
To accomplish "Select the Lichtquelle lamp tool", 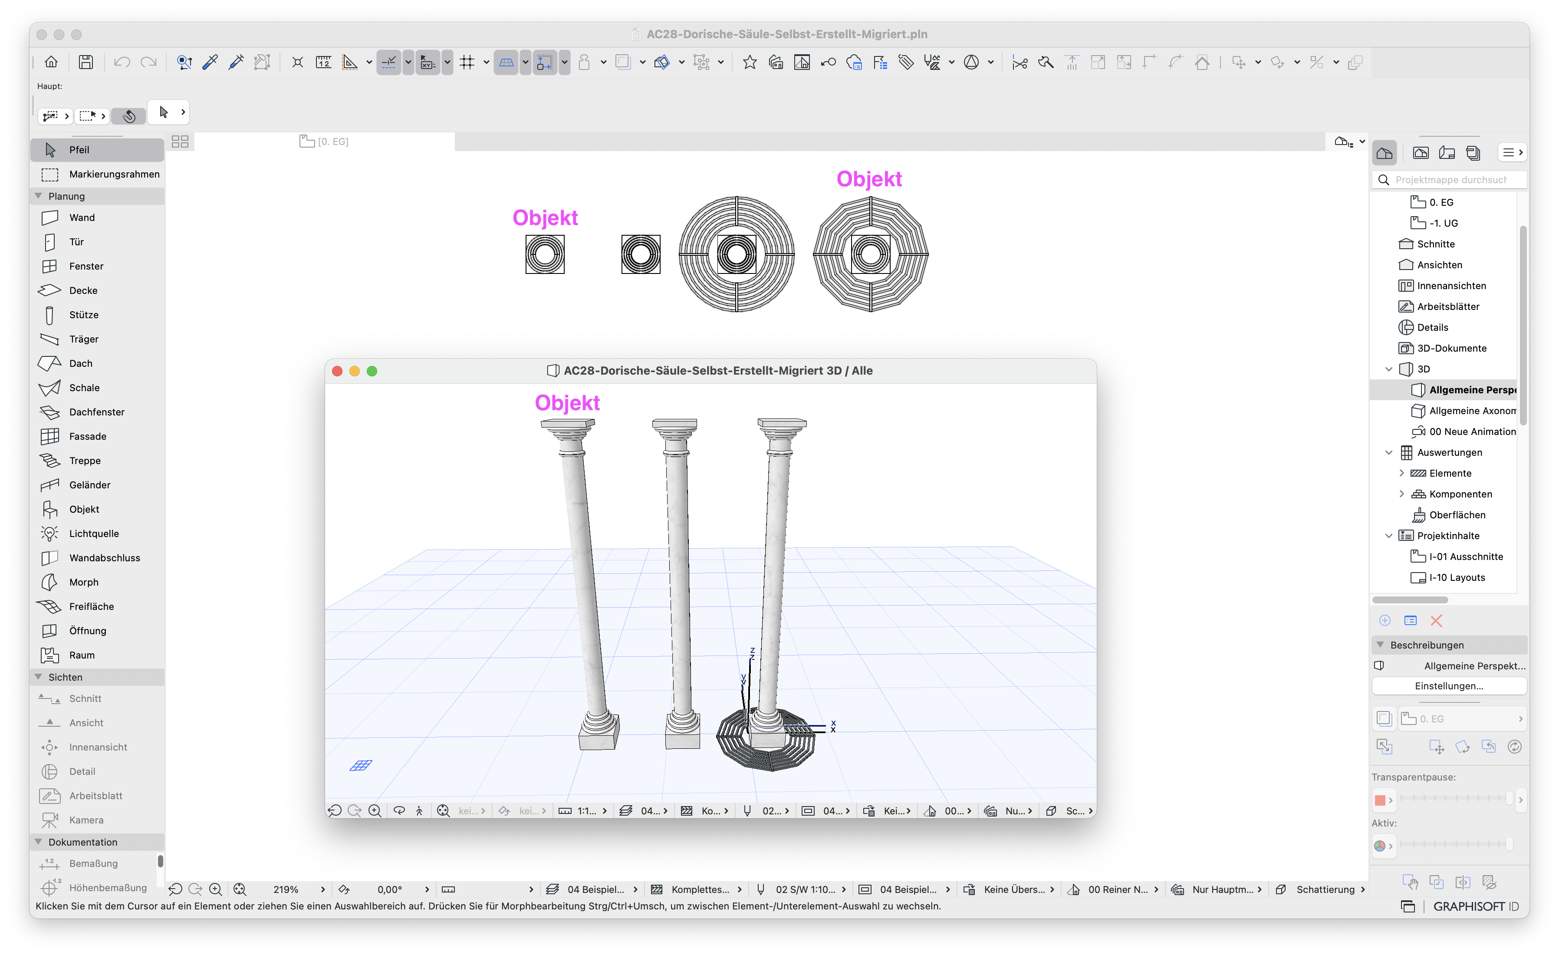I will 97,533.
